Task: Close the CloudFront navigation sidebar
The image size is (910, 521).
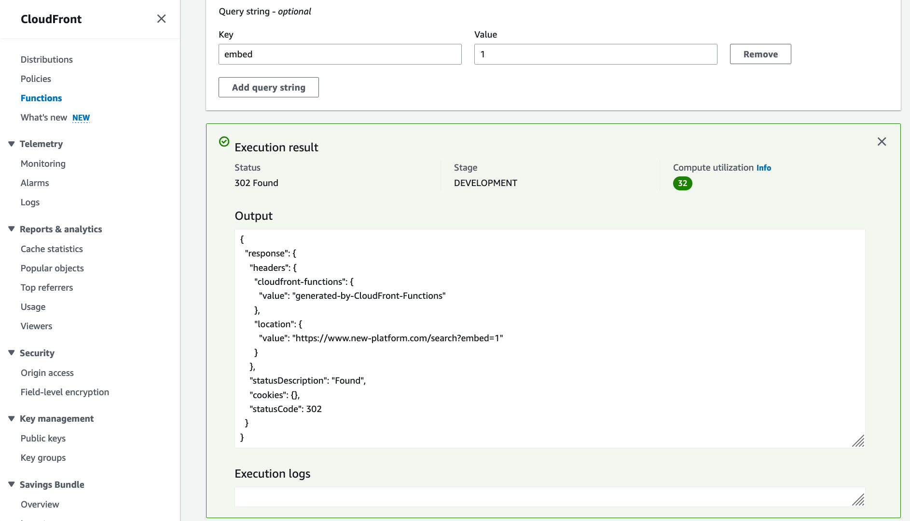Action: (x=161, y=19)
